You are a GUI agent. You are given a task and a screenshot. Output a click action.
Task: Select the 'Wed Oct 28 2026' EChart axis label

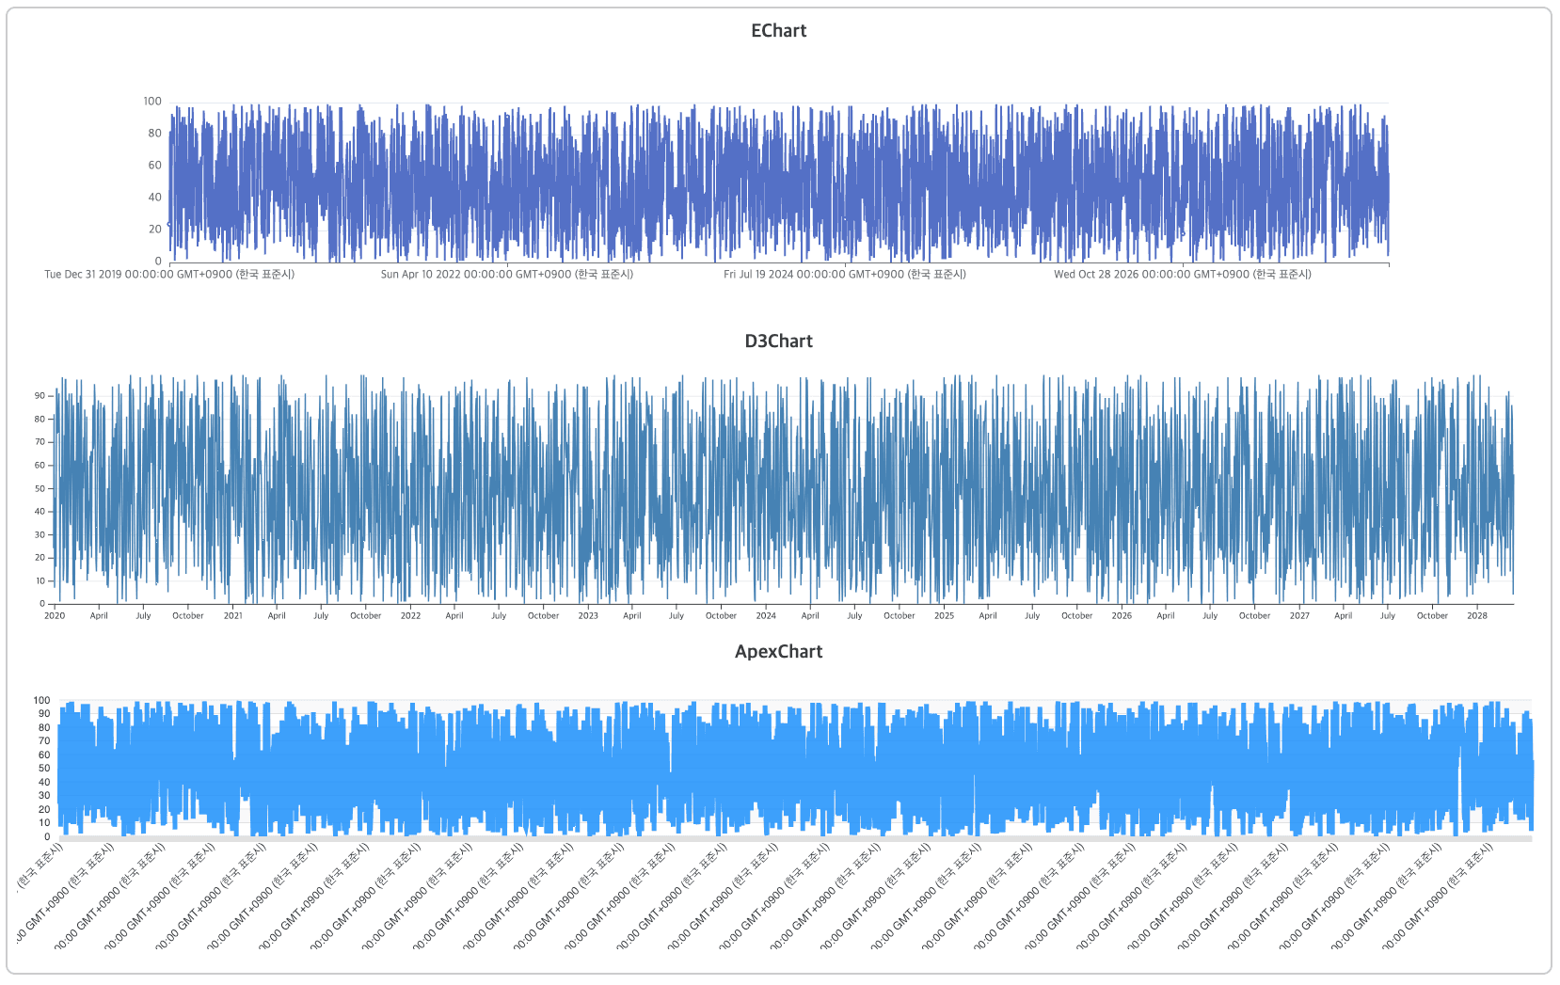point(1182,275)
